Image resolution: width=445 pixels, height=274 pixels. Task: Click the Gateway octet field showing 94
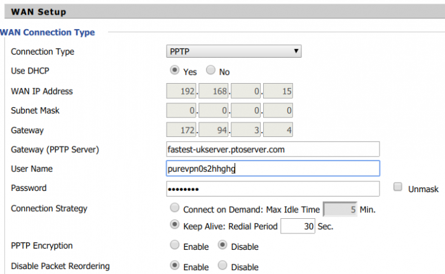click(214, 130)
